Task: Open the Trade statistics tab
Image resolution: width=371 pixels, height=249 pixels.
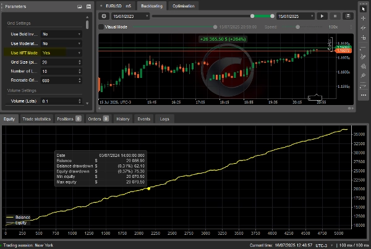Action: coord(36,119)
